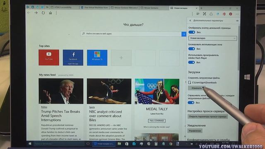
Task: Open the Windows Start button
Action: 30,144
